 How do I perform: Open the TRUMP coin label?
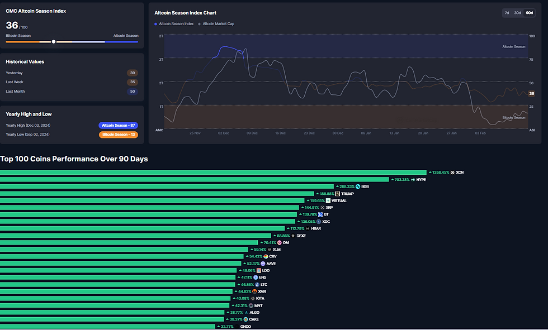(347, 194)
